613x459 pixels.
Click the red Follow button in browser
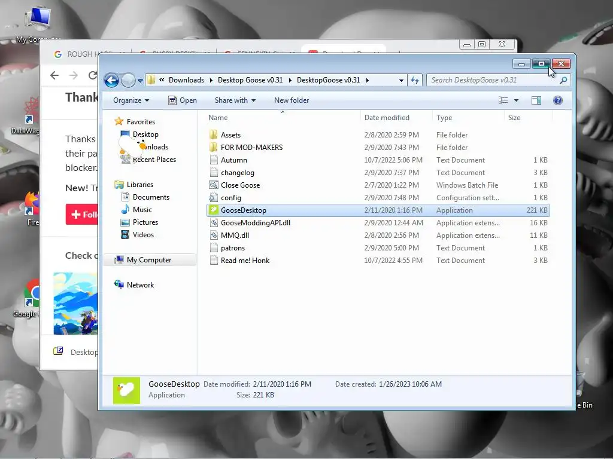[x=81, y=215]
